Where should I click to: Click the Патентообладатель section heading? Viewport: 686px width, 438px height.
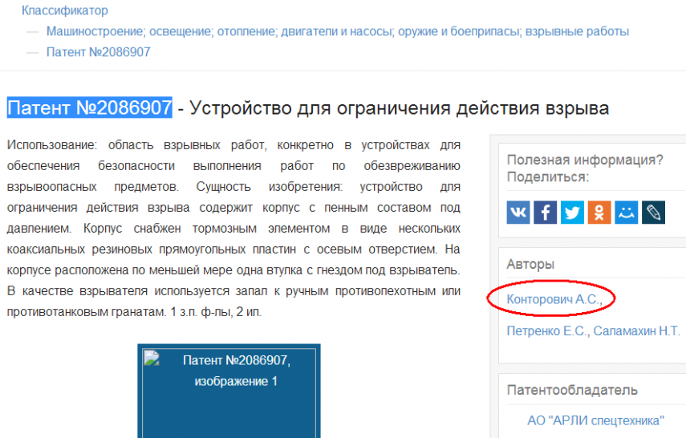[572, 391]
